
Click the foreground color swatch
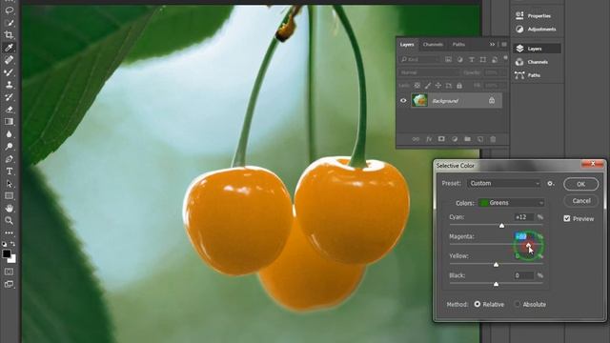click(x=6, y=253)
